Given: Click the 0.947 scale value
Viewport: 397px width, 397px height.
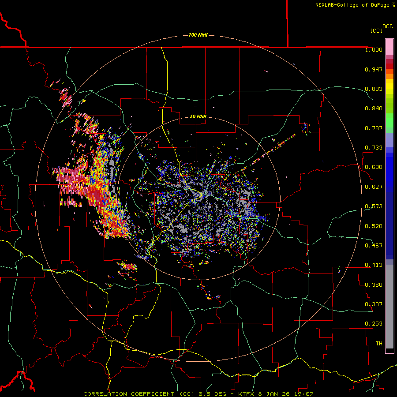Looking at the screenshot, I should pos(374,69).
